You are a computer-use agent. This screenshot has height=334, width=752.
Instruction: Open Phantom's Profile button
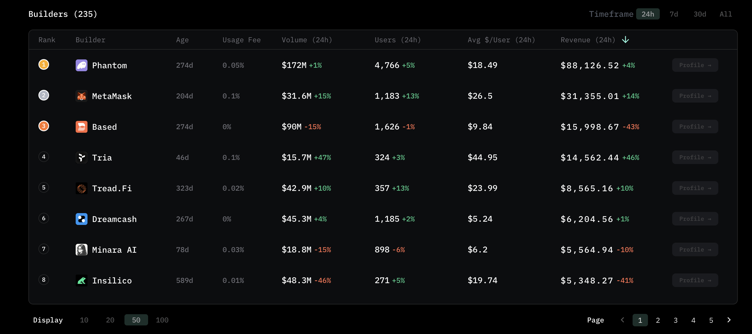(x=695, y=65)
